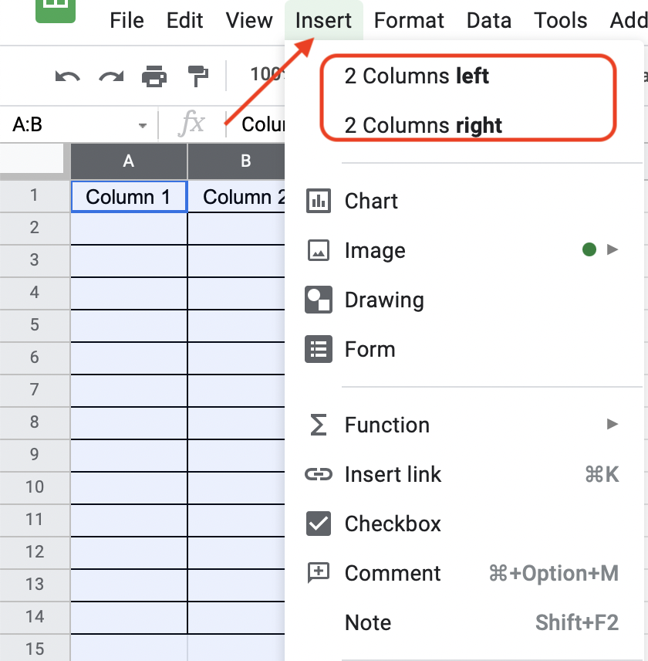Click the redo arrow icon
This screenshot has width=648, height=661.
[x=111, y=76]
